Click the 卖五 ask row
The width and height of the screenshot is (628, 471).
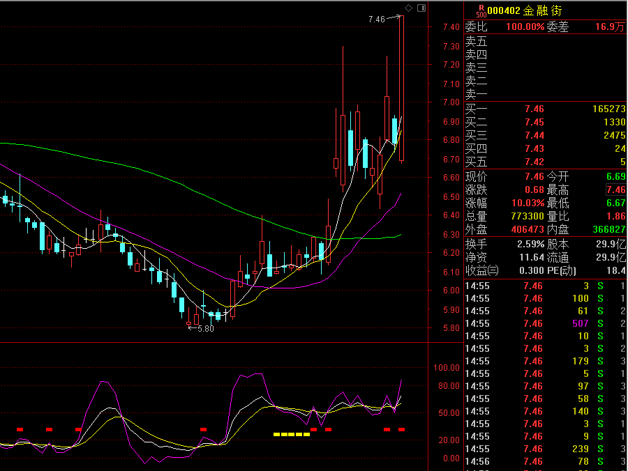coord(545,42)
